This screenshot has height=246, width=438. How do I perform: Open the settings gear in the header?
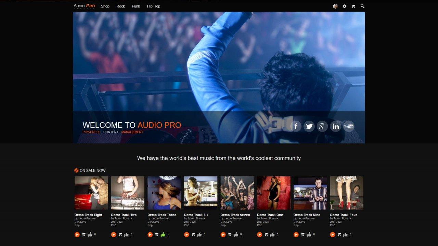click(344, 6)
